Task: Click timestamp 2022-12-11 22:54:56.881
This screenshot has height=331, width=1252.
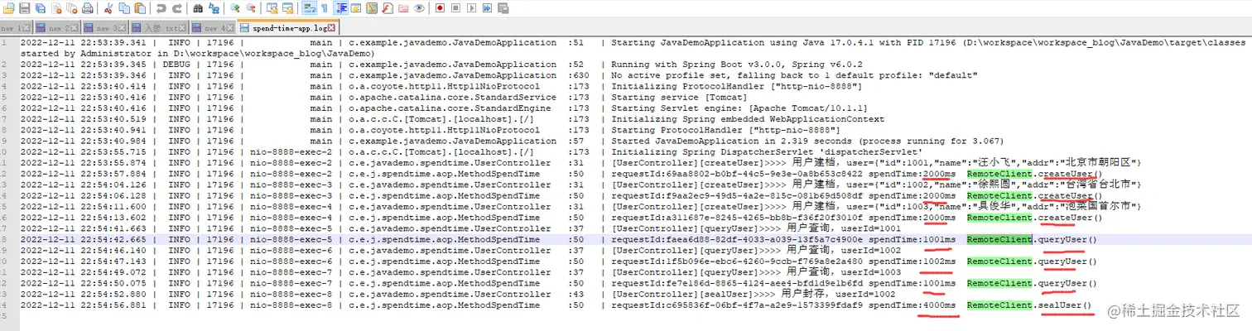Action: click(84, 305)
